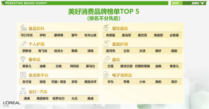Select the 古驰 cell

click(x=59, y=66)
